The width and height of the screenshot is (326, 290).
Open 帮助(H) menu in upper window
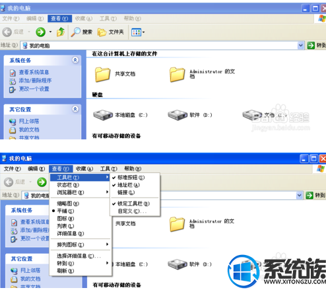pos(132,18)
